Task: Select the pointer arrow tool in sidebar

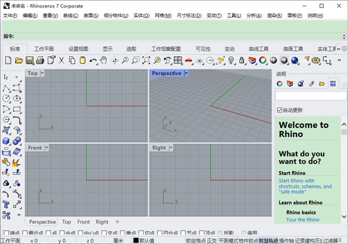Action: pyautogui.click(x=6, y=77)
